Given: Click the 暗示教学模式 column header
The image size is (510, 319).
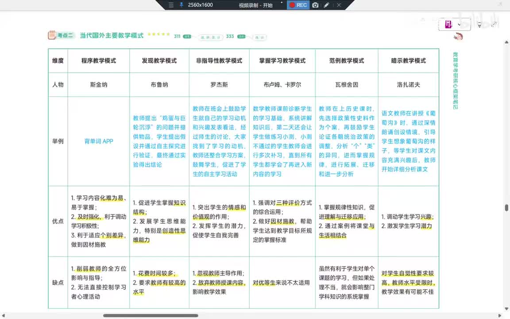Looking at the screenshot, I should tap(408, 61).
